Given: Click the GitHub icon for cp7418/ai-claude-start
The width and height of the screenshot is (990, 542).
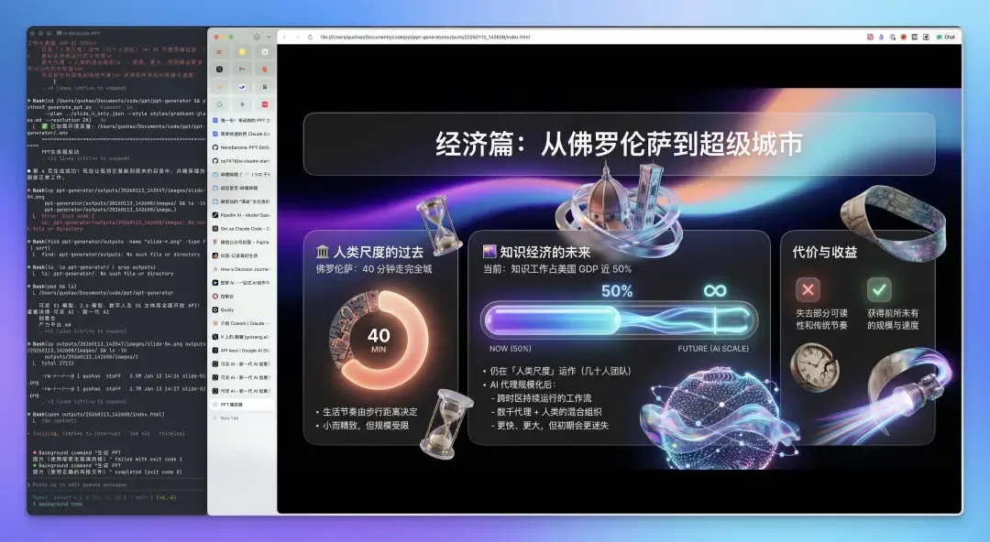Looking at the screenshot, I should [214, 160].
